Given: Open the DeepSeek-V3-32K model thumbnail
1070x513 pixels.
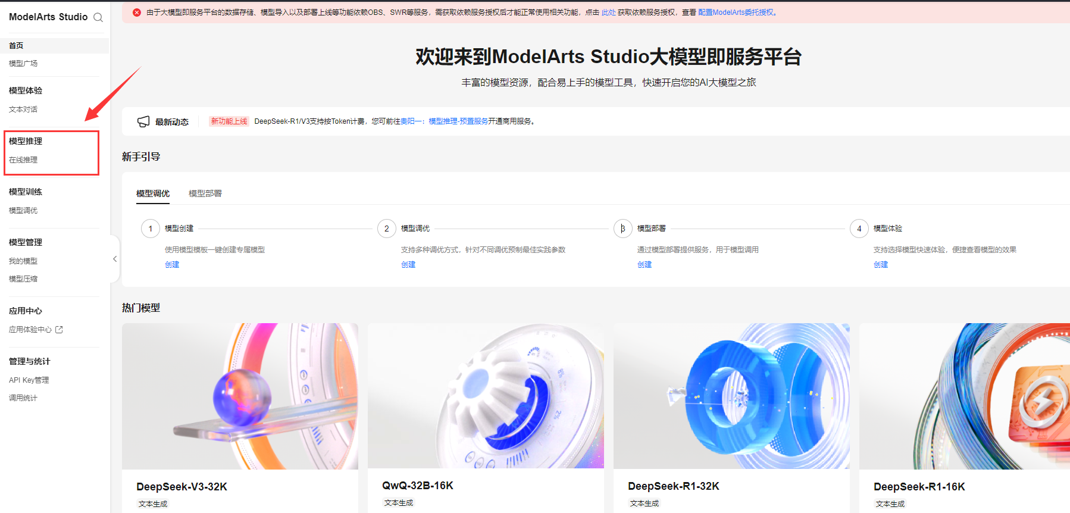Looking at the screenshot, I should coord(240,396).
